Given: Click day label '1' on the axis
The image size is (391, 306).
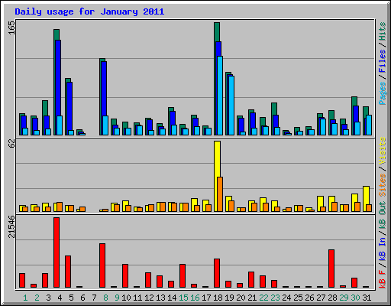Looking at the screenshot, I should [x=25, y=298].
